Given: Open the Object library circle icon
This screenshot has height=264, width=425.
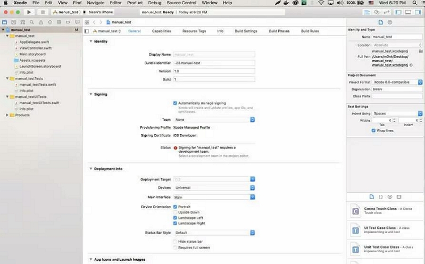Looking at the screenshot, I should click(390, 197).
